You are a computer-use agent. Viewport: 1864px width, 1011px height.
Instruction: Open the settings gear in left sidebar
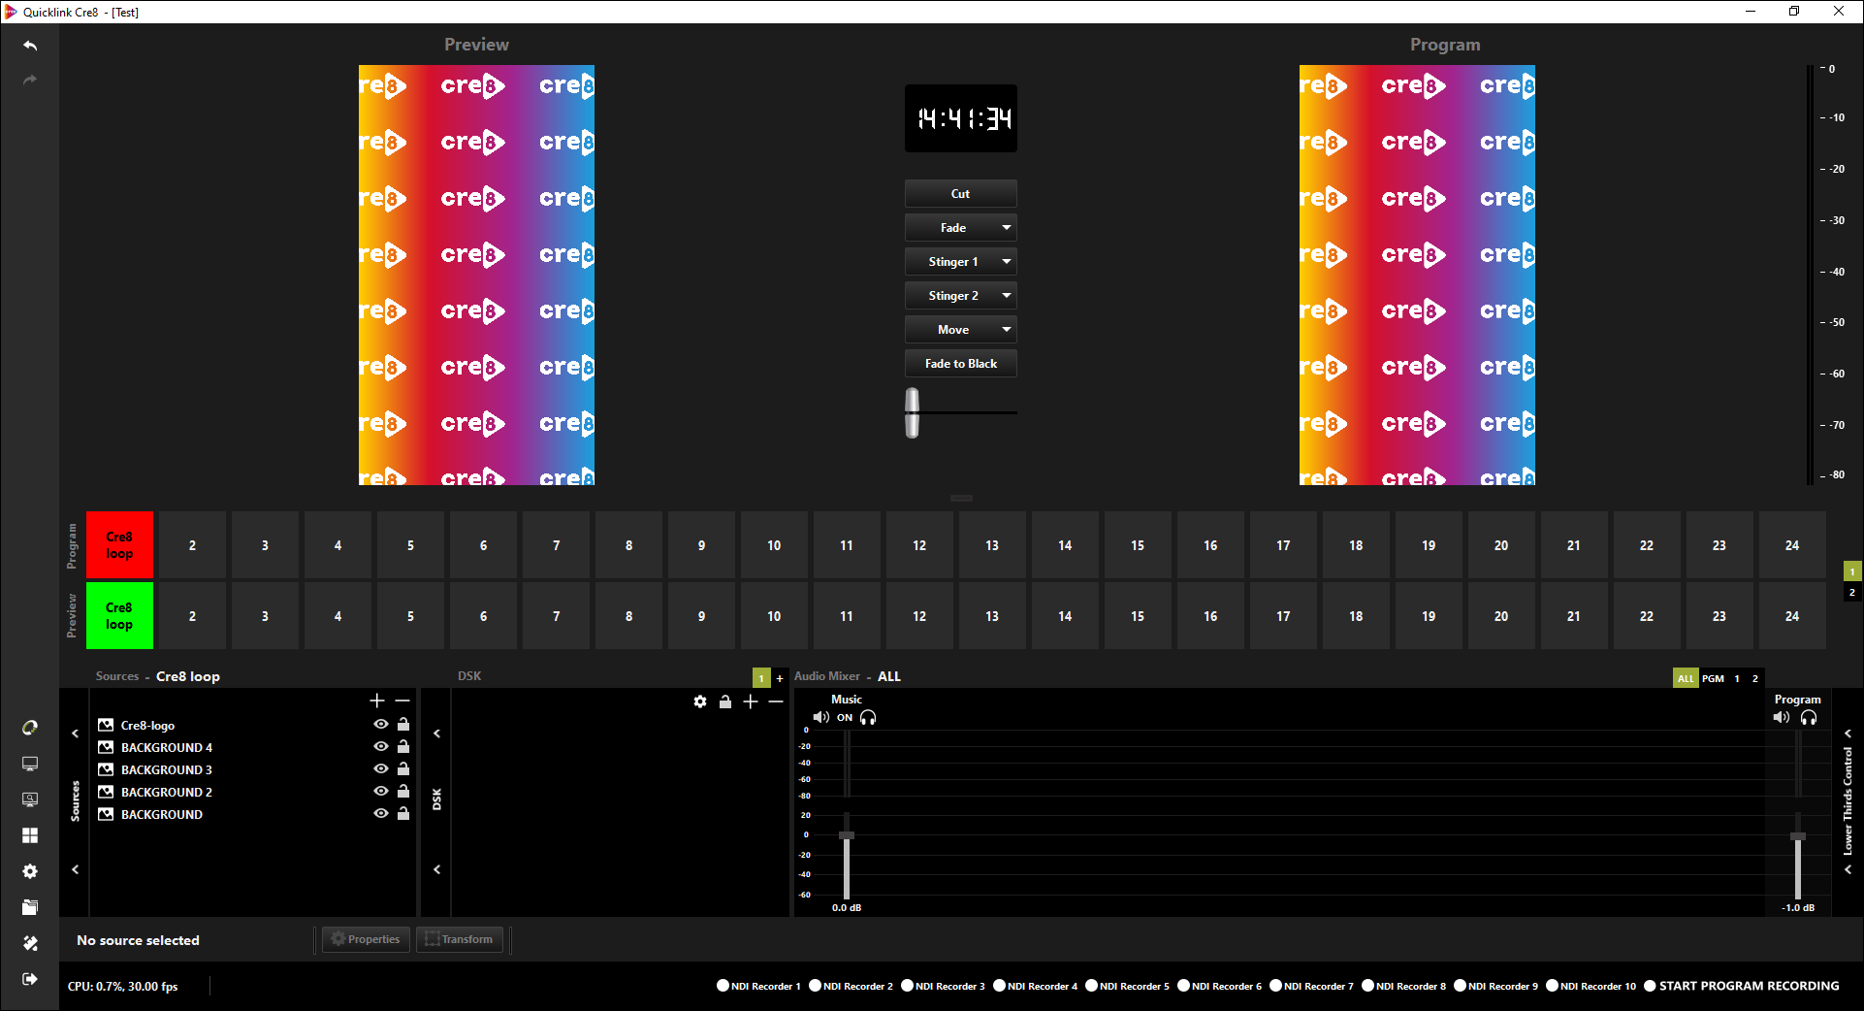pos(30,871)
